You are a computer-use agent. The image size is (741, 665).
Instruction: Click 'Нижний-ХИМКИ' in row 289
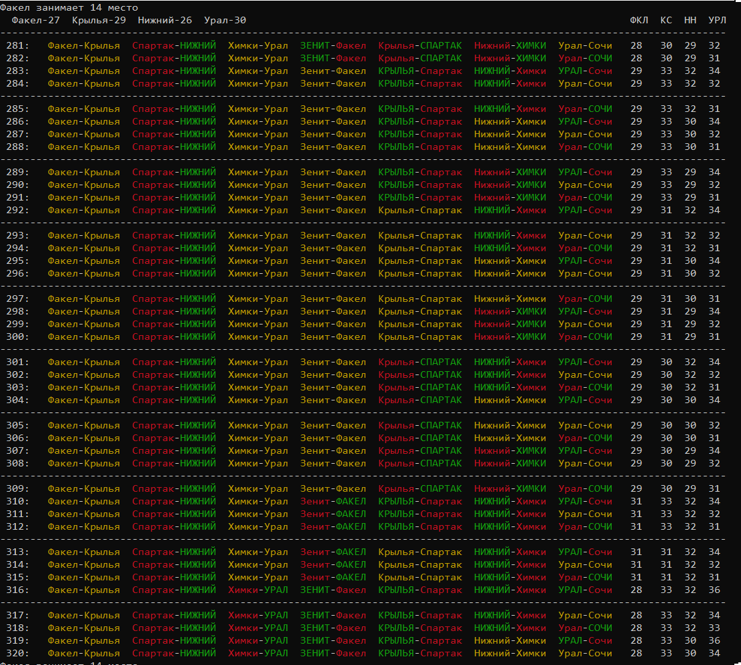pyautogui.click(x=510, y=173)
